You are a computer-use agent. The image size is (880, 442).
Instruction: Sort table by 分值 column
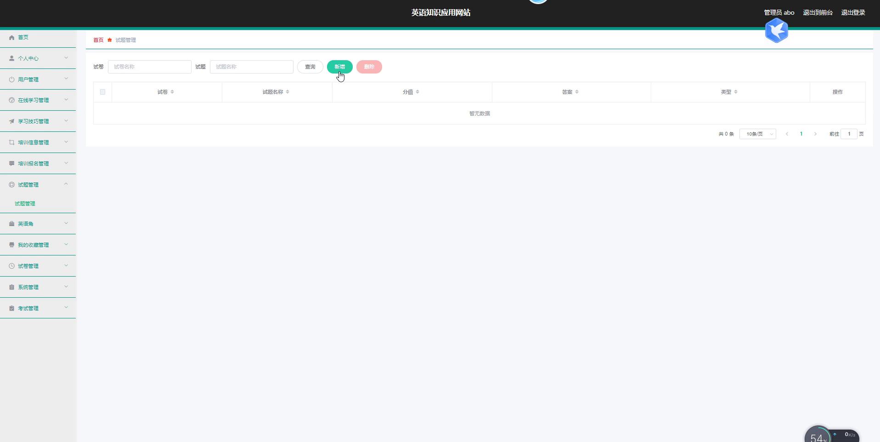point(417,92)
